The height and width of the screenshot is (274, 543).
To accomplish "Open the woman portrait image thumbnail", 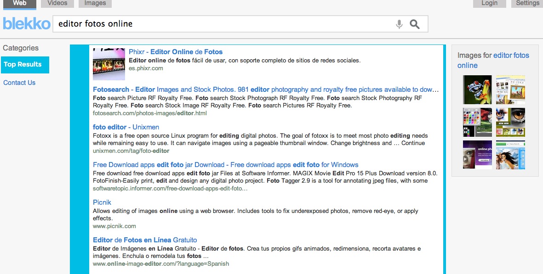I will tap(510, 155).
